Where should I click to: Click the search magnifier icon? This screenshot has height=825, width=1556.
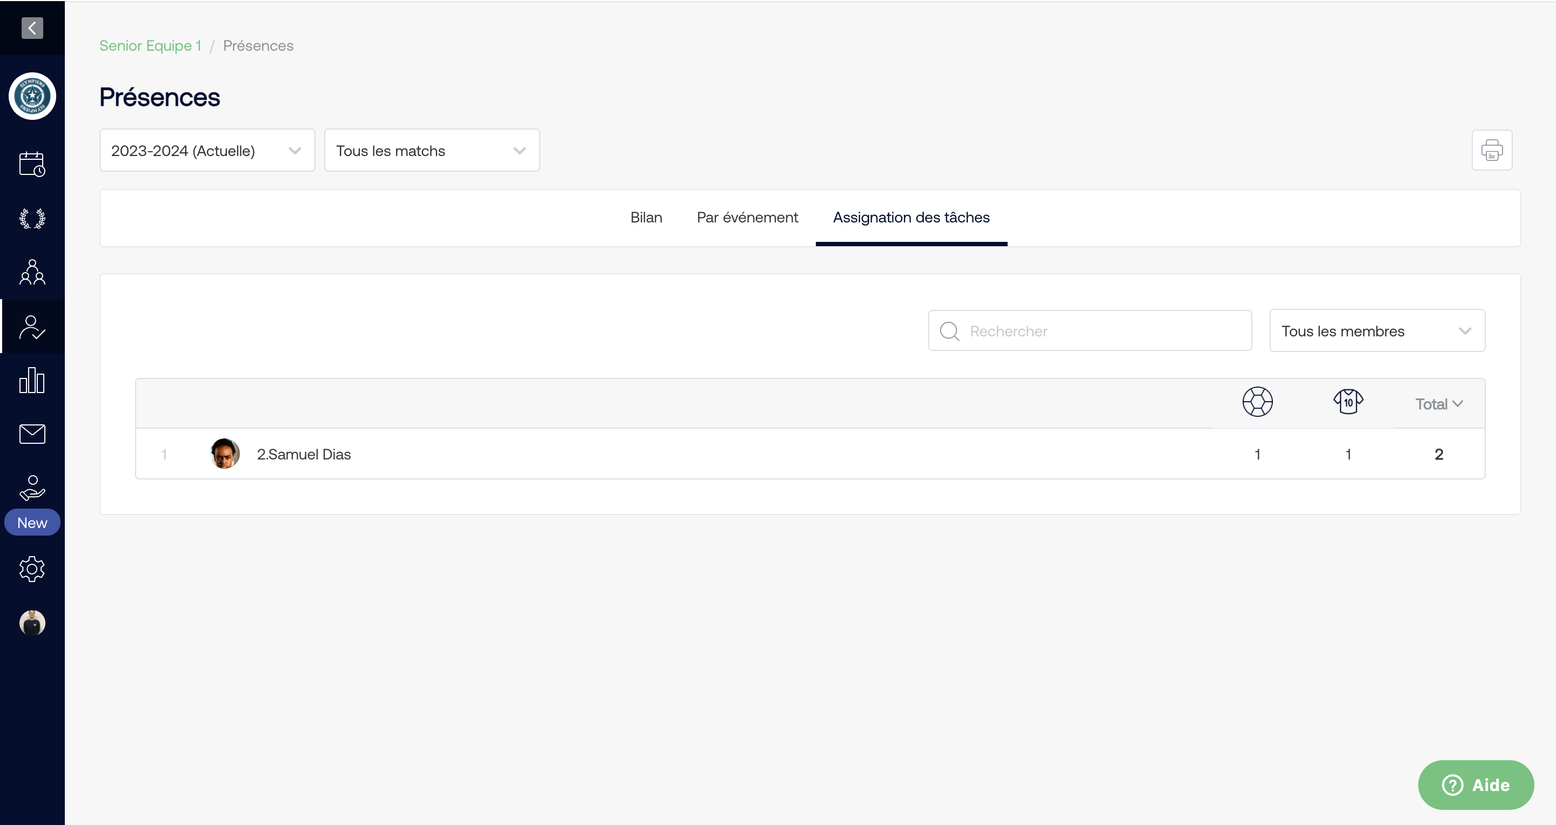(950, 332)
